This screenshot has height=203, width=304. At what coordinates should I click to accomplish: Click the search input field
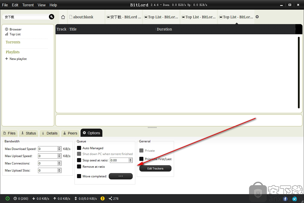tap(26, 17)
